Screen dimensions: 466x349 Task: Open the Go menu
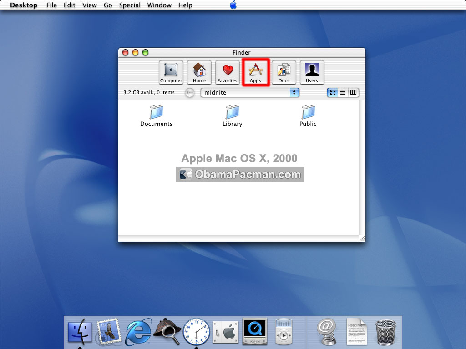tap(108, 5)
